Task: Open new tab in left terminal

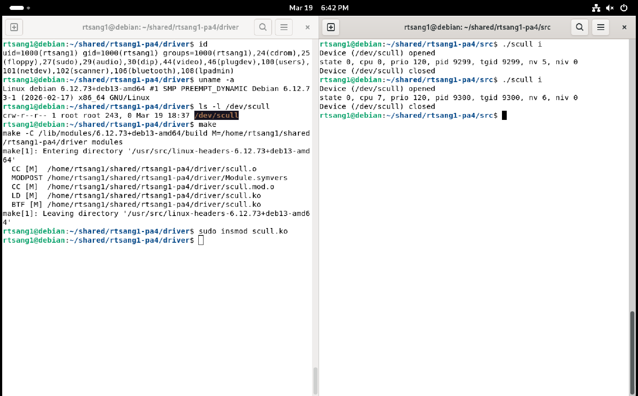Action: pyautogui.click(x=14, y=27)
